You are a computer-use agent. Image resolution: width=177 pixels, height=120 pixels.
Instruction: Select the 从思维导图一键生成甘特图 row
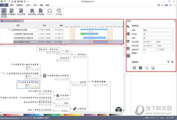tap(32, 34)
